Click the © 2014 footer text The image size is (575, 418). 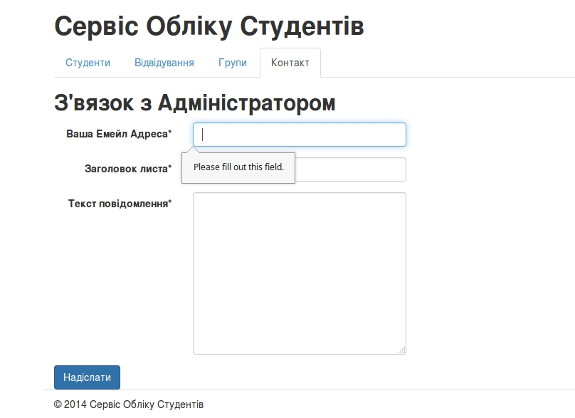(x=129, y=404)
